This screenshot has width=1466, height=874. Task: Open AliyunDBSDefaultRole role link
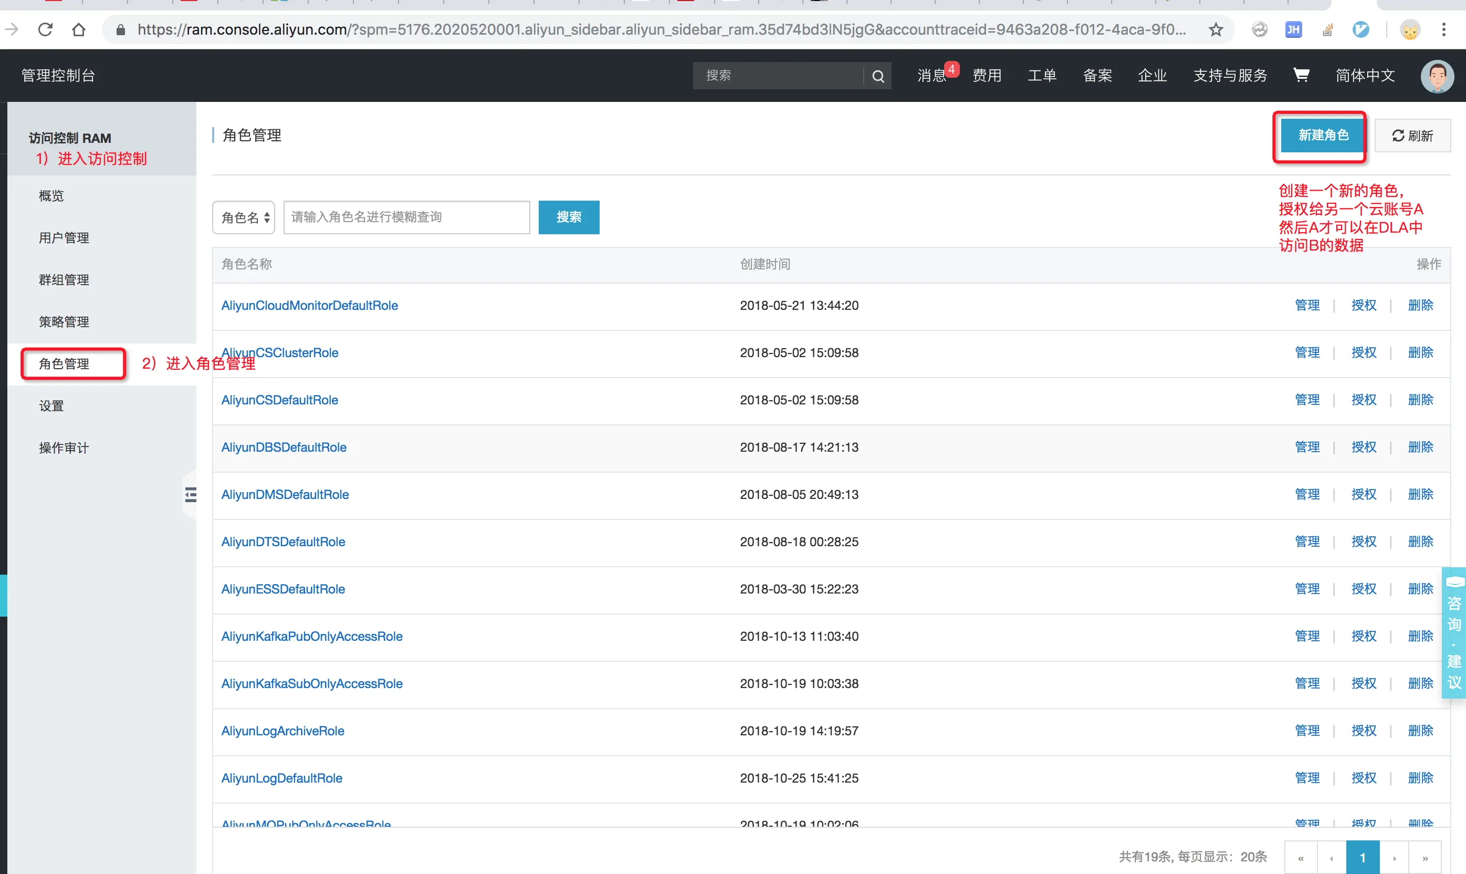click(x=284, y=447)
